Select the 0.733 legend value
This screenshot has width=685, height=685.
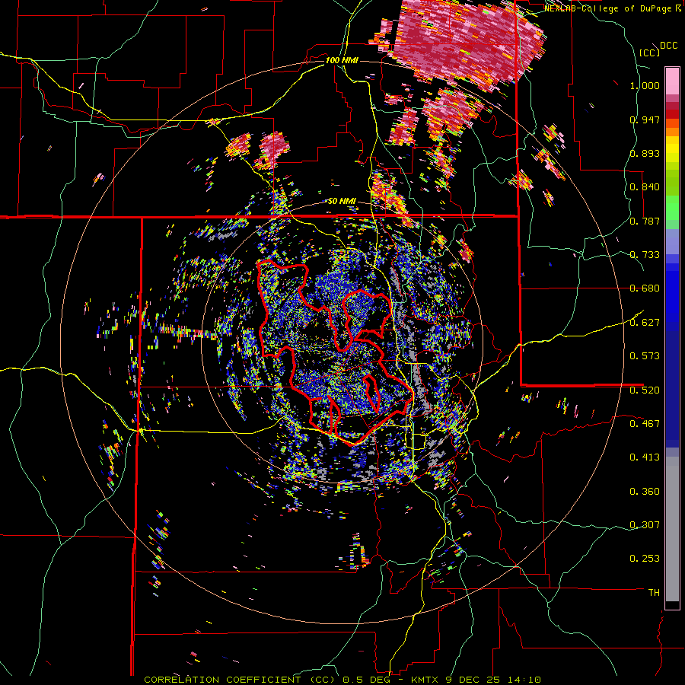[x=645, y=255]
